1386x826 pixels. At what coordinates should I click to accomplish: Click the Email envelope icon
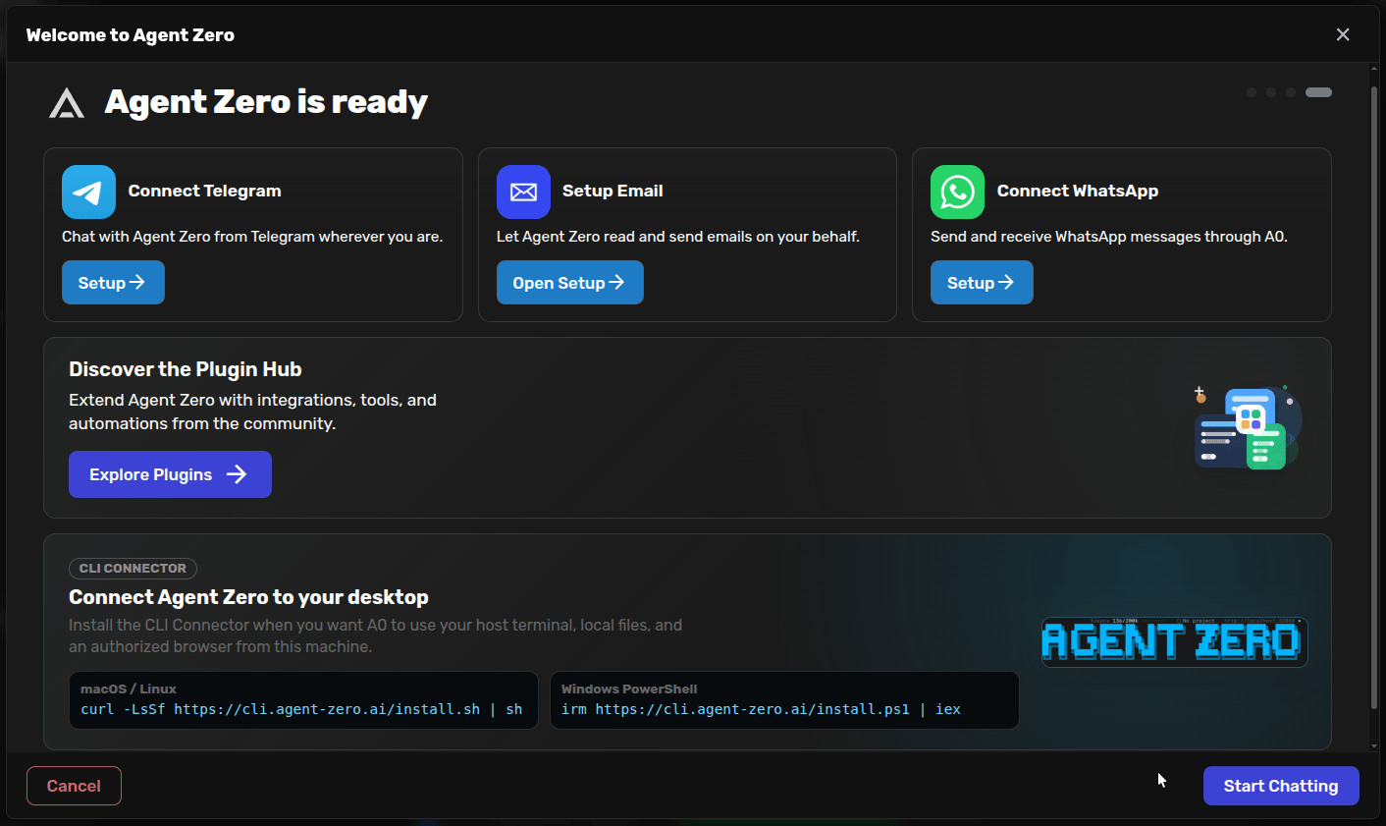[523, 192]
